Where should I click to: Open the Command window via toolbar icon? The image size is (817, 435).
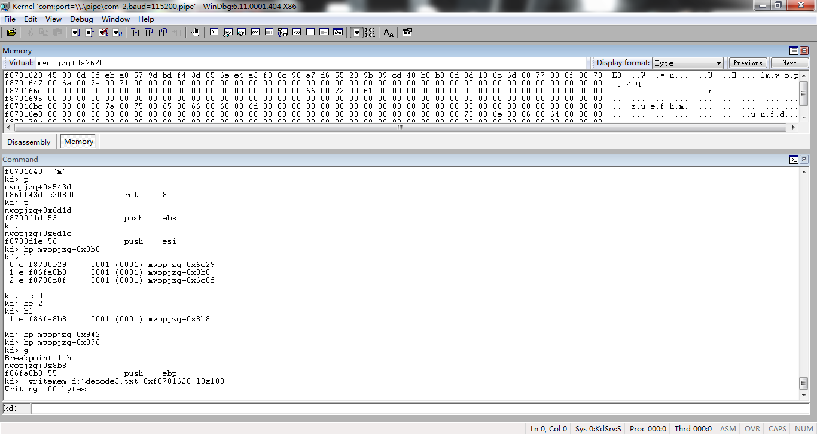click(214, 32)
